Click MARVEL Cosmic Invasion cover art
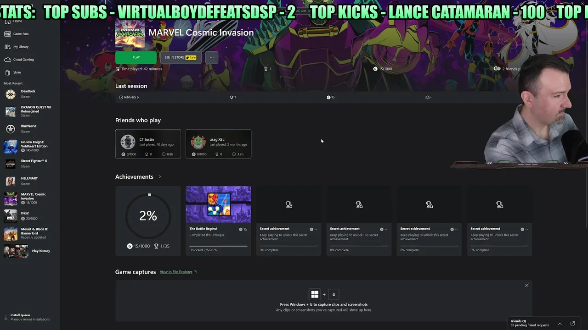This screenshot has height=330, width=588. (x=130, y=33)
